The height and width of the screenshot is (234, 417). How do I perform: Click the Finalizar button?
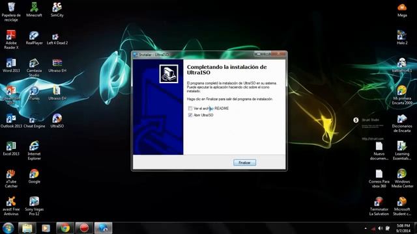point(244,162)
